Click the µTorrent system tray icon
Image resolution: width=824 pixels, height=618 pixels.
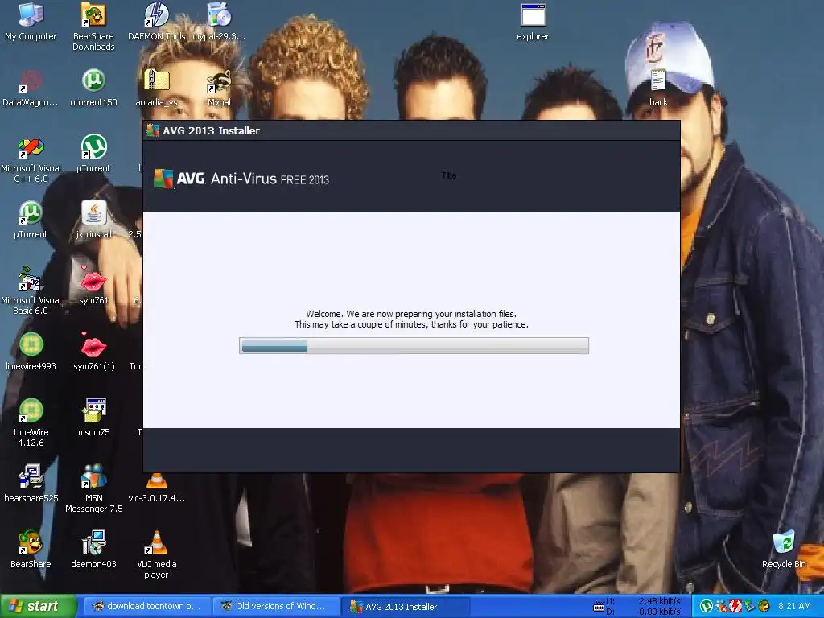707,606
